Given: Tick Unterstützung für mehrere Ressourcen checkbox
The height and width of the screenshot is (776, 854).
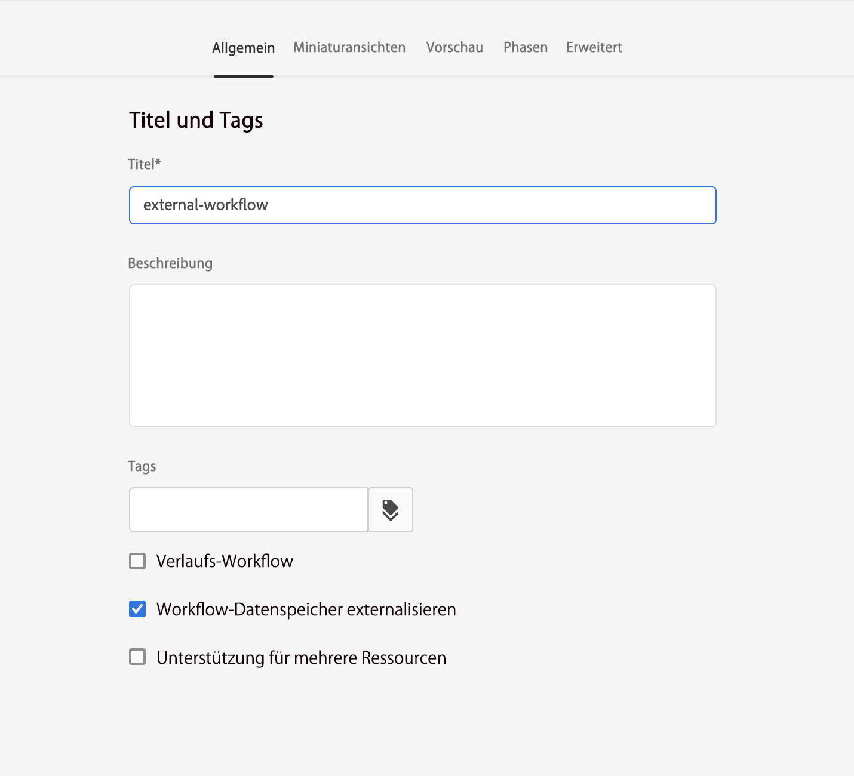Looking at the screenshot, I should 137,657.
